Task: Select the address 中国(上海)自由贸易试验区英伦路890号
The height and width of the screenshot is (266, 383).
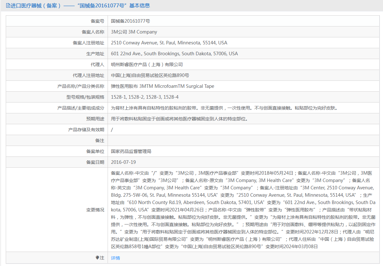Action: [x=150, y=75]
